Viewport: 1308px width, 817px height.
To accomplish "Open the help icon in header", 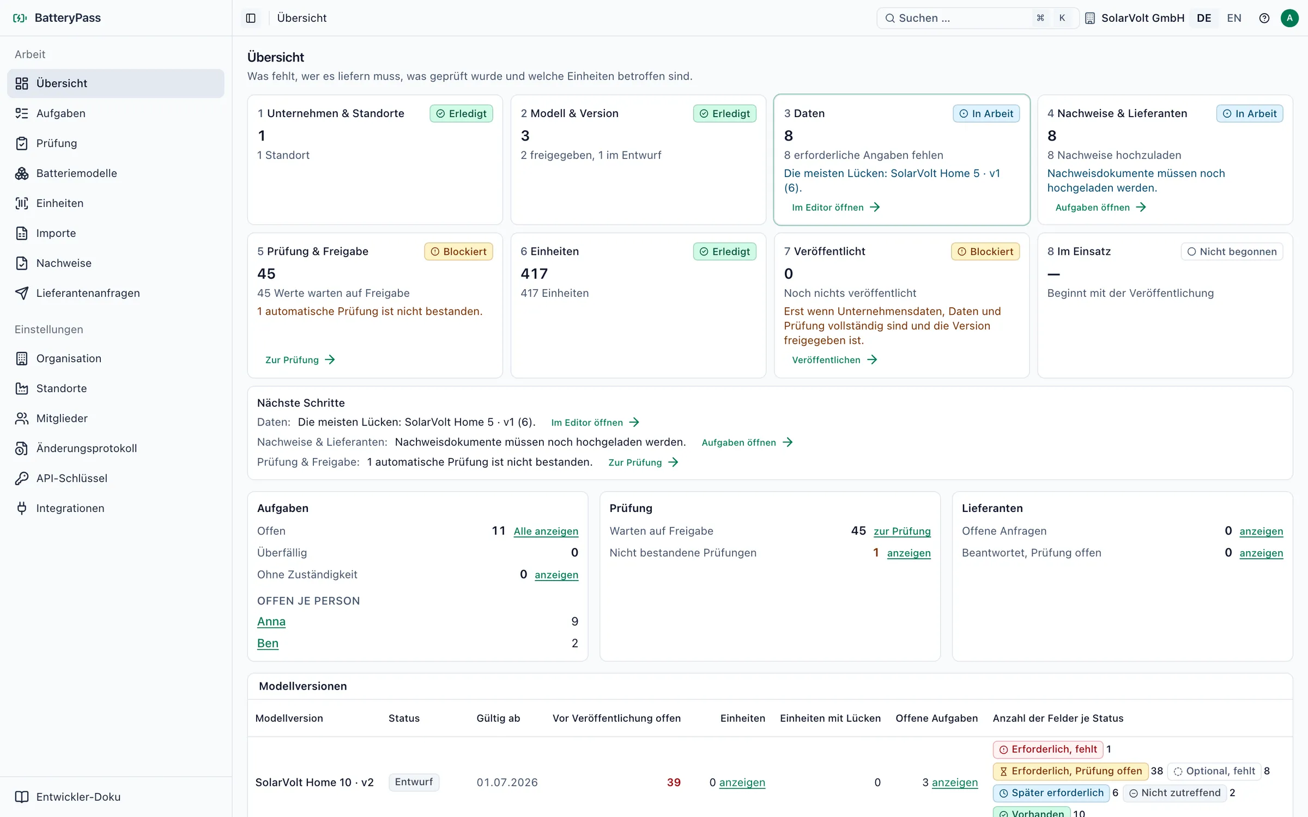I will (1264, 18).
